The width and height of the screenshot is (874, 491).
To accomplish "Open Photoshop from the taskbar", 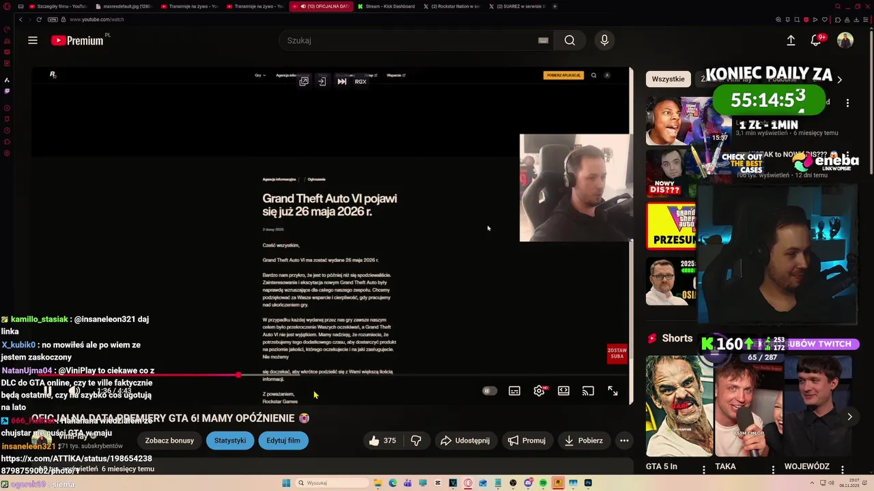I will (588, 483).
